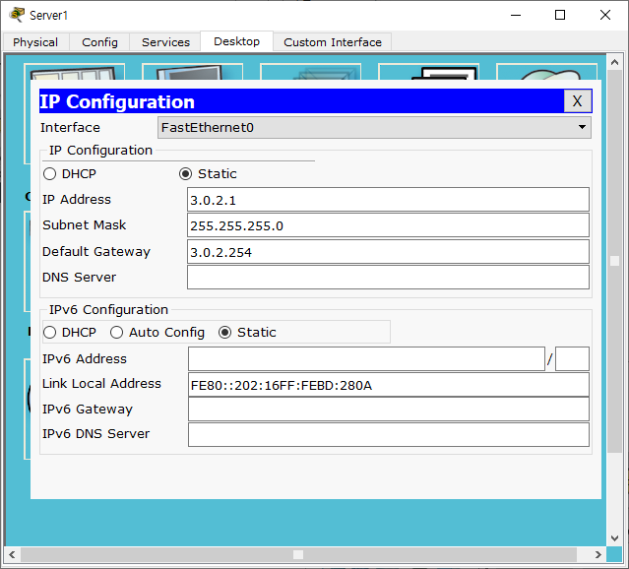Viewport: 629px width, 569px height.
Task: Click the Default Gateway field 3.0.2.254
Action: (388, 252)
